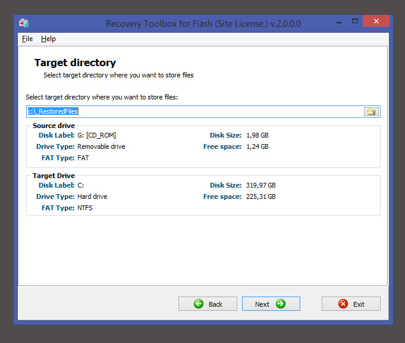
Task: Go to the previous step with Back
Action: pos(208,304)
